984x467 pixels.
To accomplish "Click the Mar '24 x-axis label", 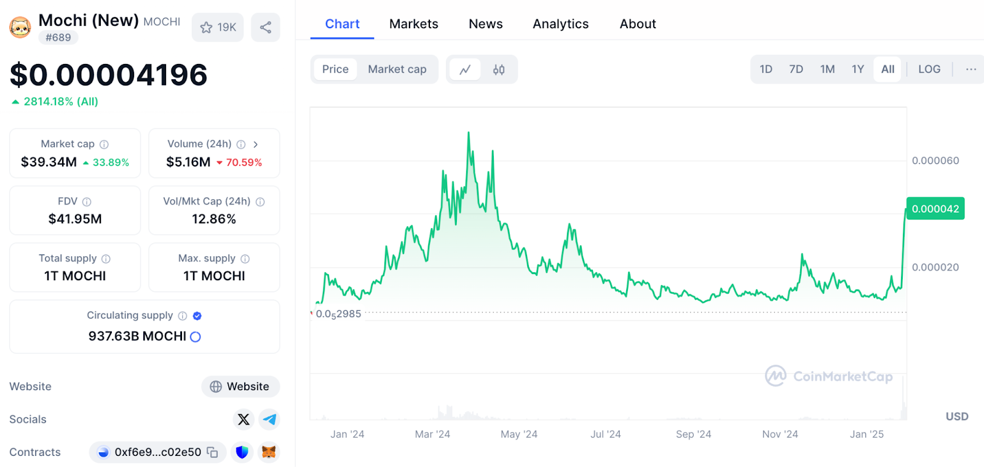I will (x=432, y=434).
